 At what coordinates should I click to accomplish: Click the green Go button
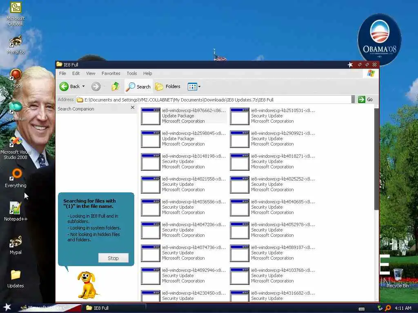365,99
